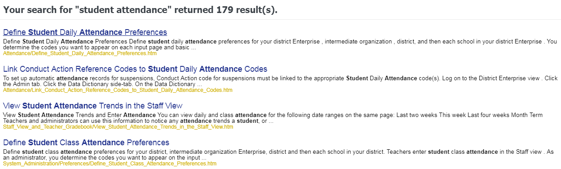Open the Link Conduct Action Reference Codes result
Screen dimensions: 561x169
(135, 69)
